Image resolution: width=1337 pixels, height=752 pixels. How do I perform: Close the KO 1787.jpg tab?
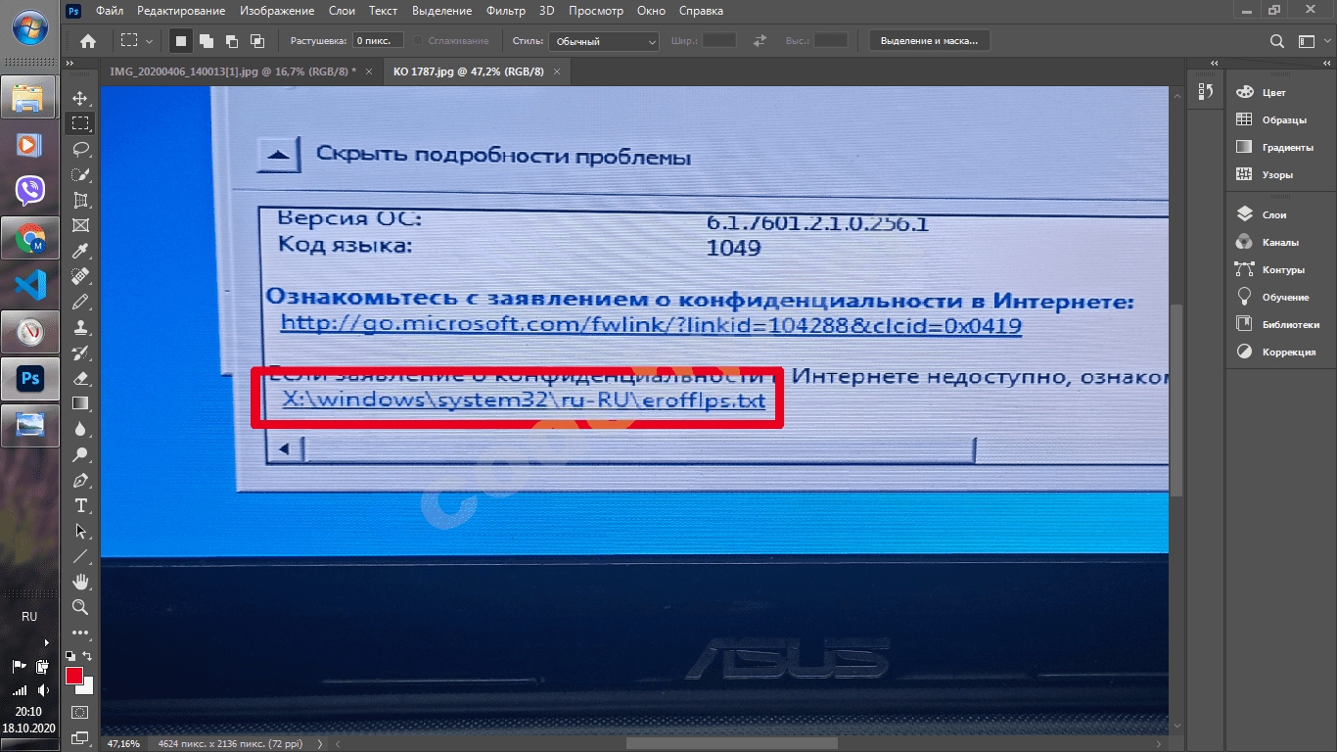[558, 71]
